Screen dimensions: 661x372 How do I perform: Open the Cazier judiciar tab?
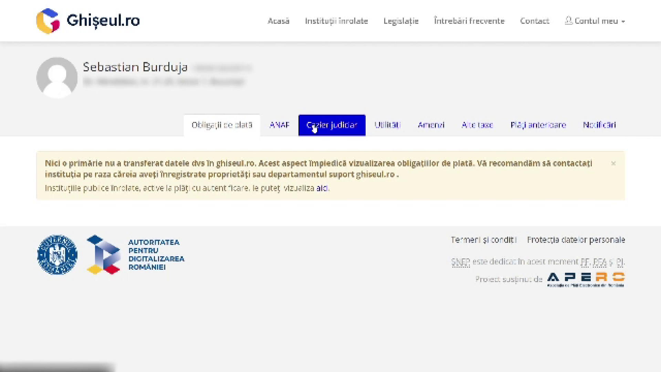332,125
